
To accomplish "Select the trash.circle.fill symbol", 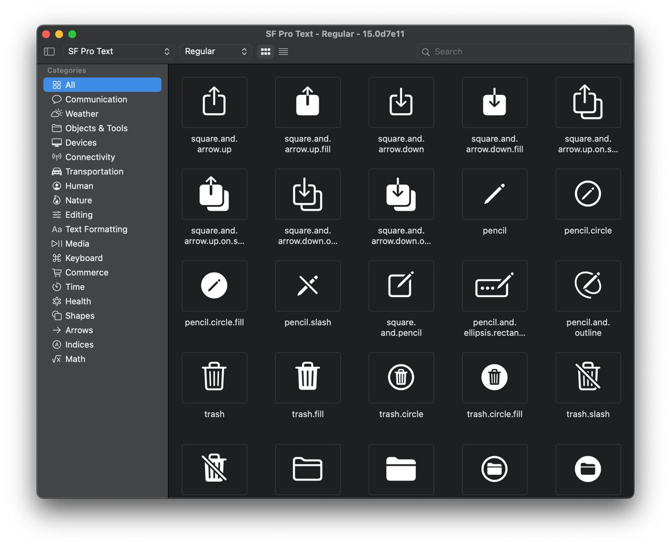I will [x=494, y=377].
